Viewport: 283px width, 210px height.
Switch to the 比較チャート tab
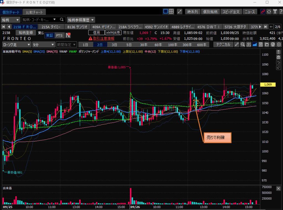pos(35,12)
